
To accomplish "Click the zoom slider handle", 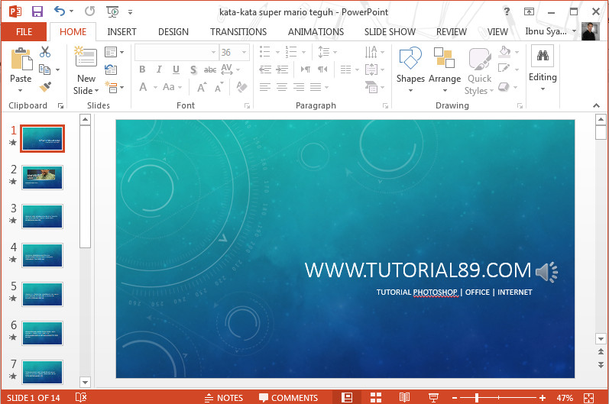I will 477,398.
